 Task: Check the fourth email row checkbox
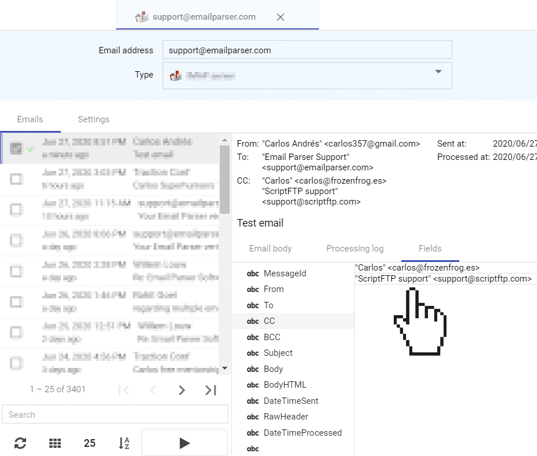tap(16, 240)
